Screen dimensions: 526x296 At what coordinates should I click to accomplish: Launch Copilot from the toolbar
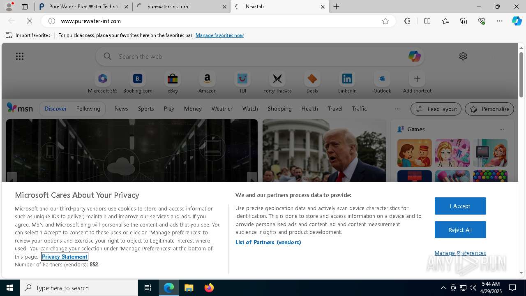(517, 21)
